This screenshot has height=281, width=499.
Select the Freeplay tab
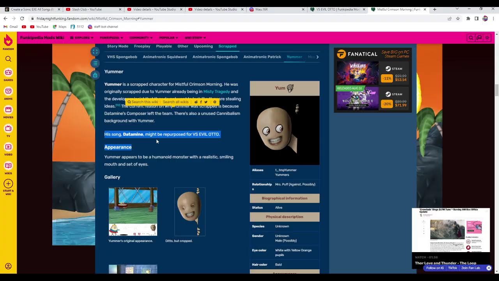(142, 46)
